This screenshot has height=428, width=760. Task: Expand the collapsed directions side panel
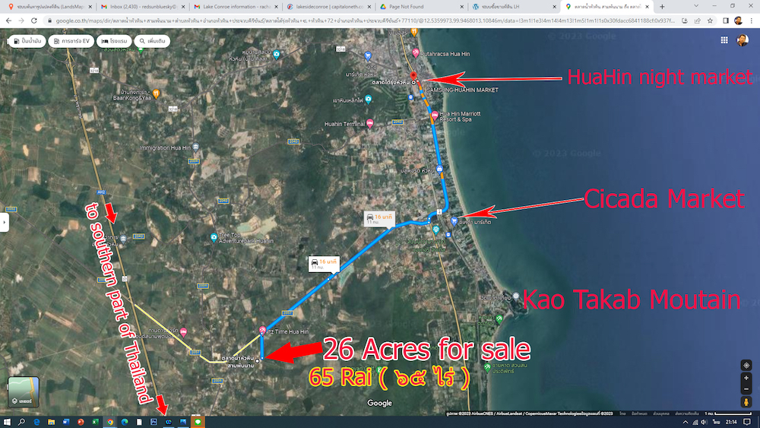(5, 223)
